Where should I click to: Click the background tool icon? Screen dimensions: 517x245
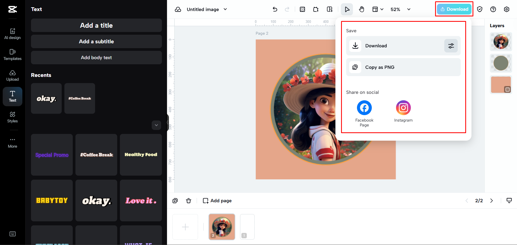(x=302, y=9)
